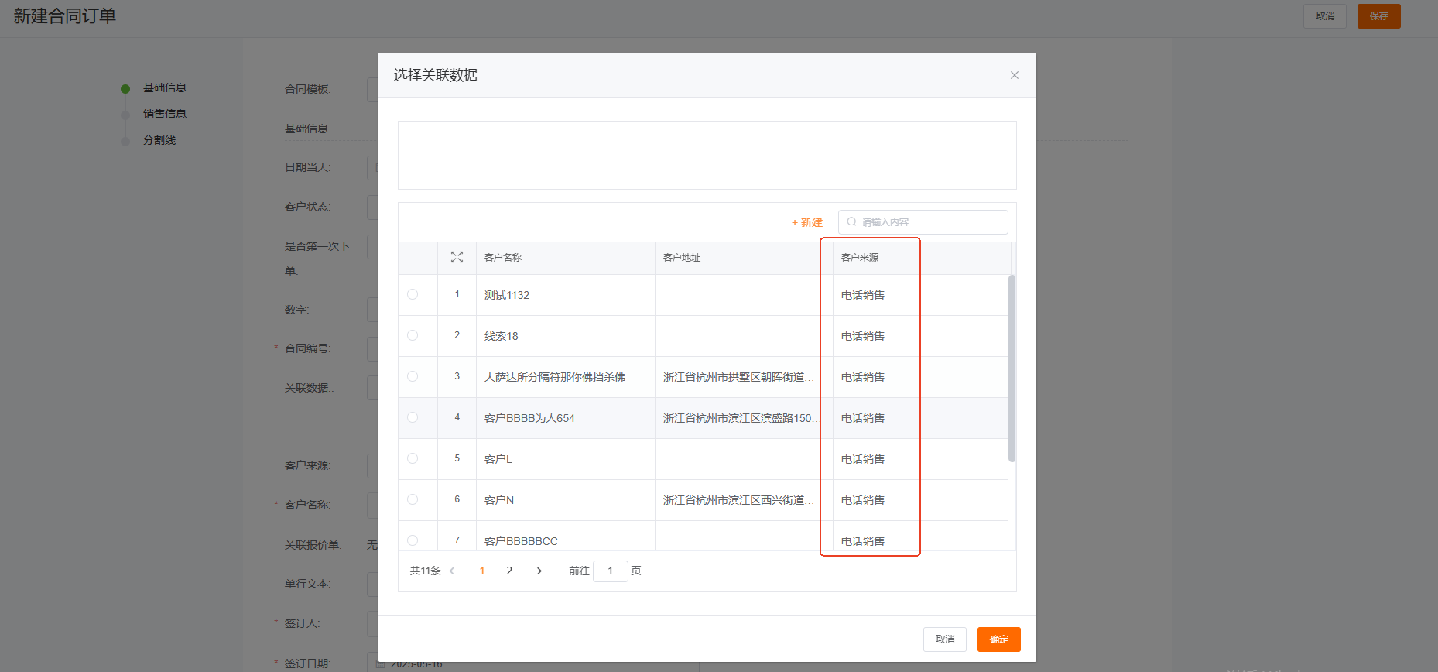Click the search magnifier icon

click(x=851, y=222)
